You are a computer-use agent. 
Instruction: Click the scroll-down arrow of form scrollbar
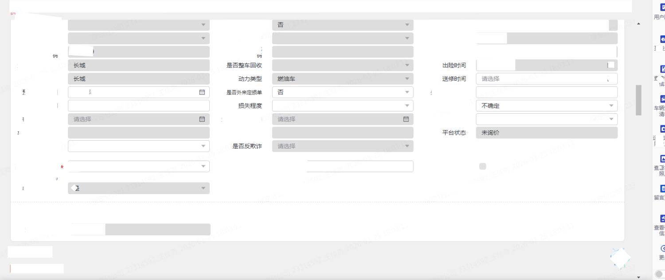[x=638, y=277]
